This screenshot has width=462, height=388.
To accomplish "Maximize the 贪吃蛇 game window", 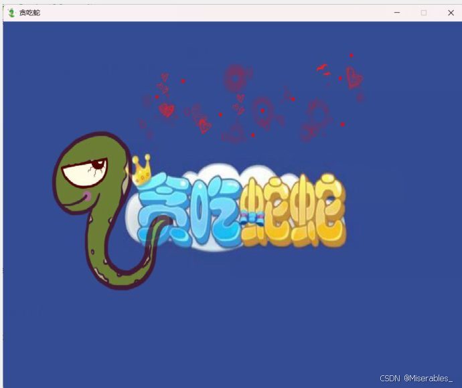I will click(424, 13).
